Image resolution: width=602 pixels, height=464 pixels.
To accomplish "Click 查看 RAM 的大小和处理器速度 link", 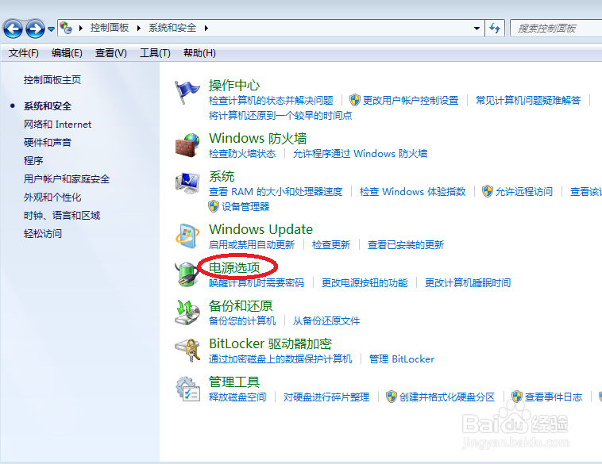I will click(276, 192).
